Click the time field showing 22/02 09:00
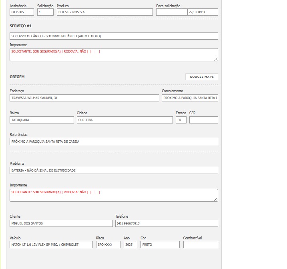Image resolution: width=287 pixels, height=269 pixels. pyautogui.click(x=203, y=12)
